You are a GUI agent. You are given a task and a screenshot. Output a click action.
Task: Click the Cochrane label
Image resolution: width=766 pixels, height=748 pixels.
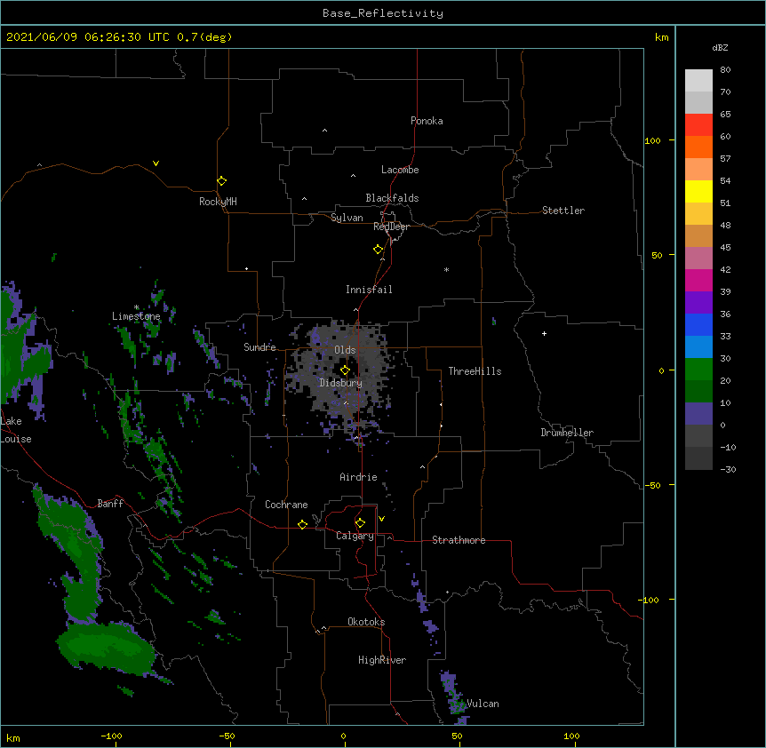tap(286, 505)
